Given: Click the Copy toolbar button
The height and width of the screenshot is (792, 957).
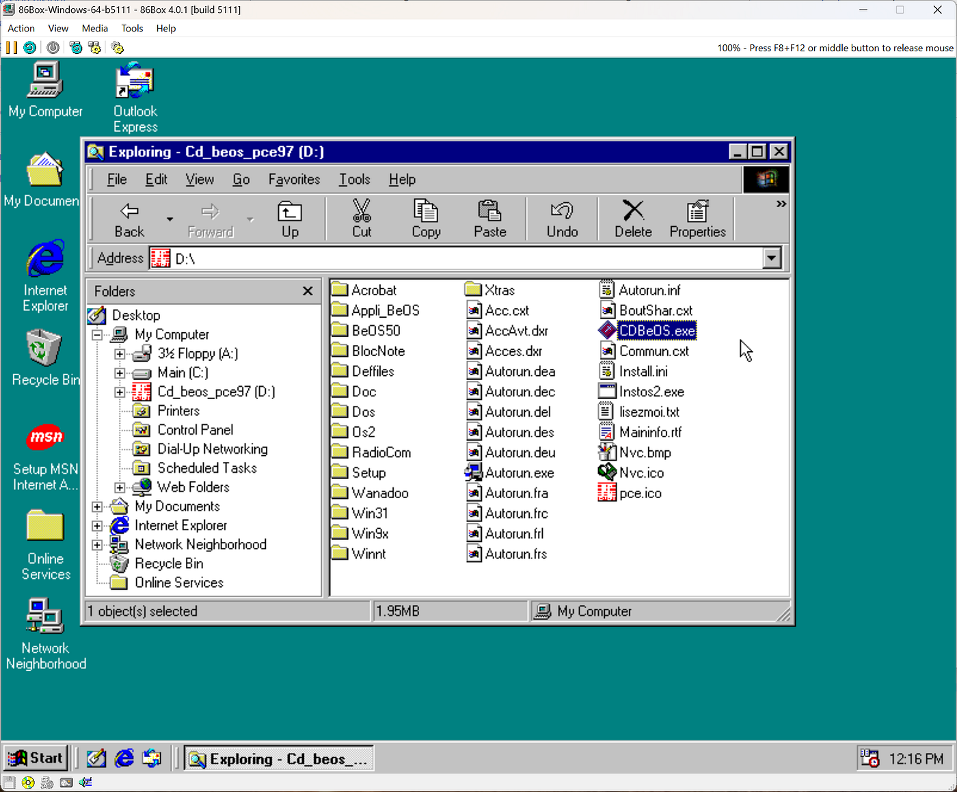Looking at the screenshot, I should 425,217.
